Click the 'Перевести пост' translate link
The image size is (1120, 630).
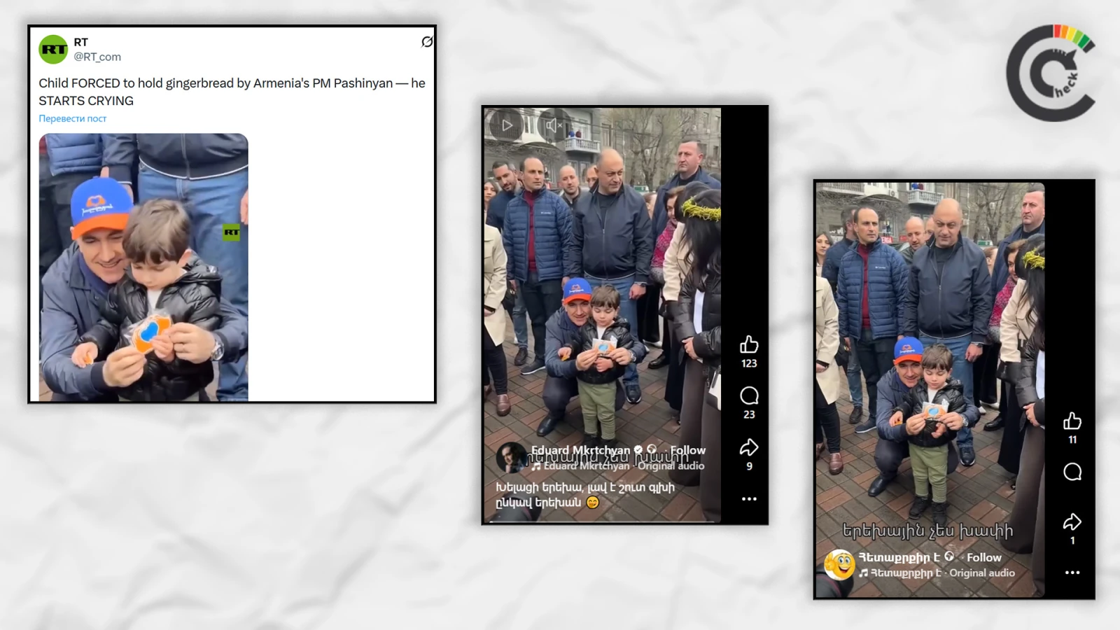coord(73,118)
